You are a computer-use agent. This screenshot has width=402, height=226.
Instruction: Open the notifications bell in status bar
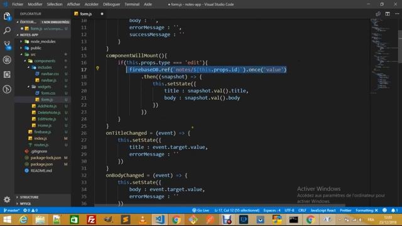tap(394, 210)
